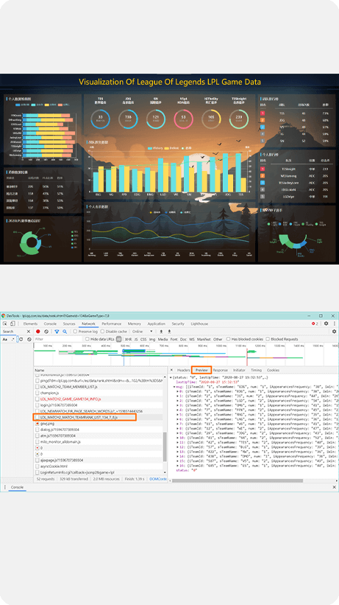Open network search via magnifier icon
This screenshot has width=339, height=605.
[65, 332]
